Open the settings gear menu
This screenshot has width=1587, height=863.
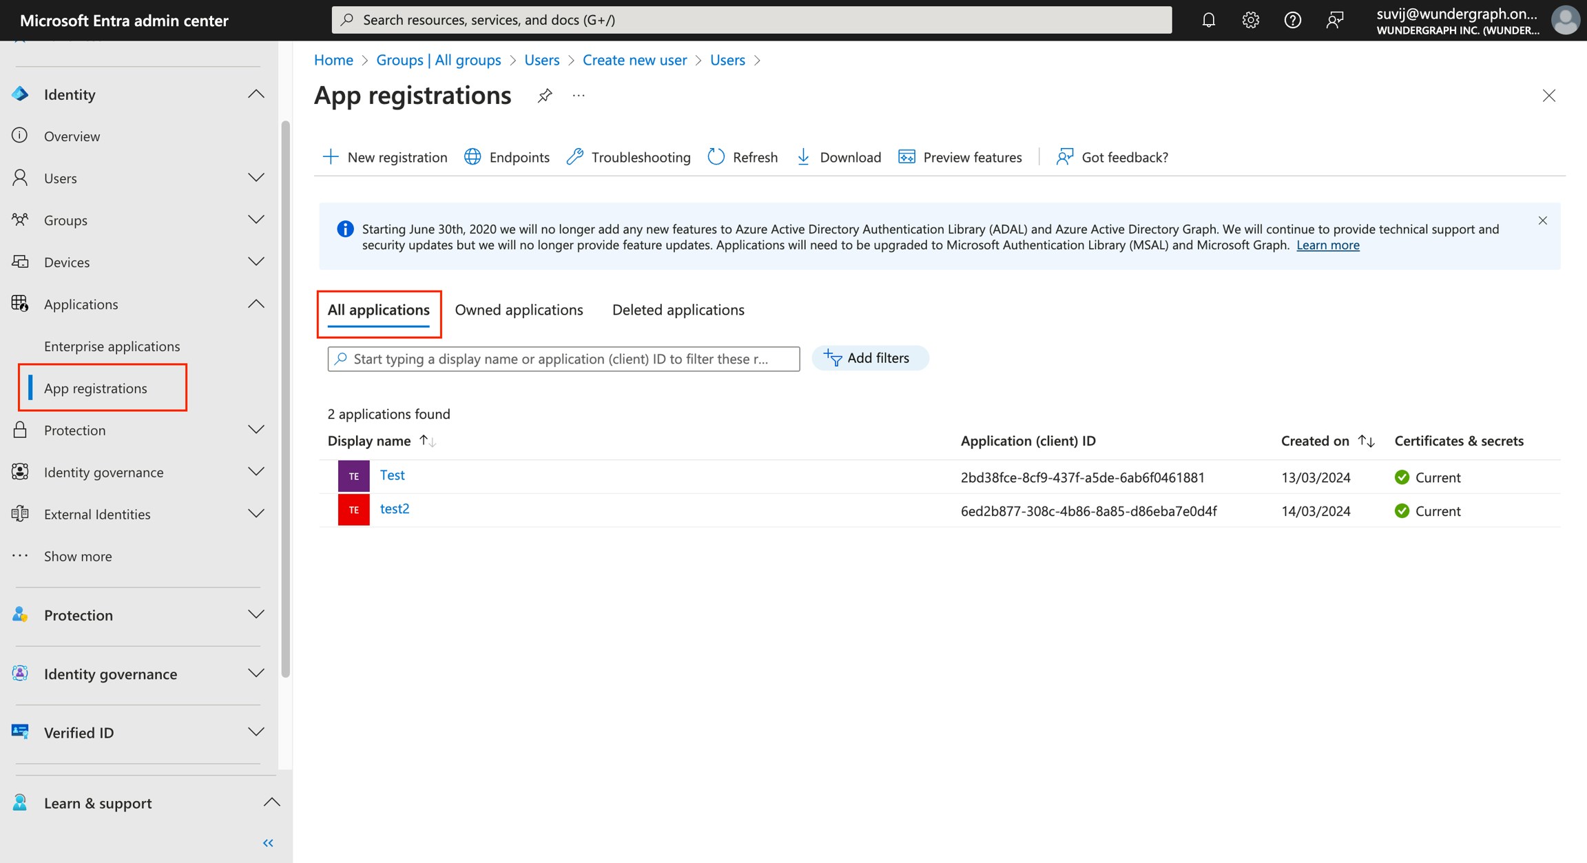1250,19
